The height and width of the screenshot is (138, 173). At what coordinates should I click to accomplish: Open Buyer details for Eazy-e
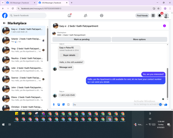[x=69, y=55]
